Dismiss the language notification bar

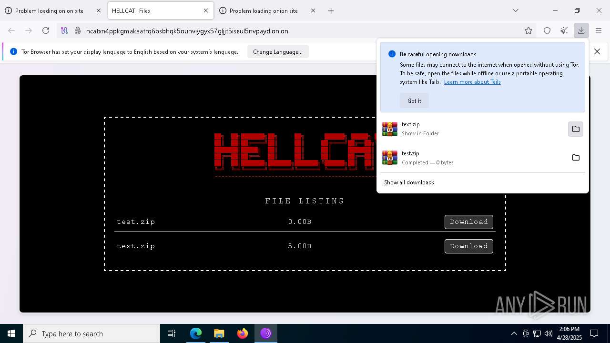pyautogui.click(x=597, y=51)
